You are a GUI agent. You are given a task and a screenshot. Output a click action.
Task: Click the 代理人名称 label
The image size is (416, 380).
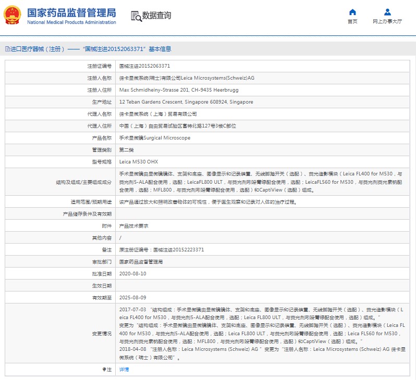coord(100,114)
